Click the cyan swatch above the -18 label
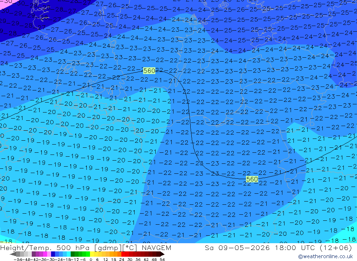The image size is (357, 261). coord(69,254)
